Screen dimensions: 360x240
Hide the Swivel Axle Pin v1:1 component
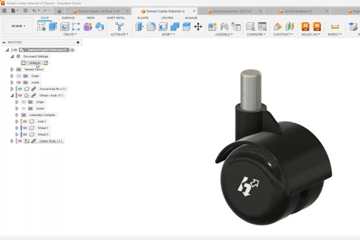(20, 89)
